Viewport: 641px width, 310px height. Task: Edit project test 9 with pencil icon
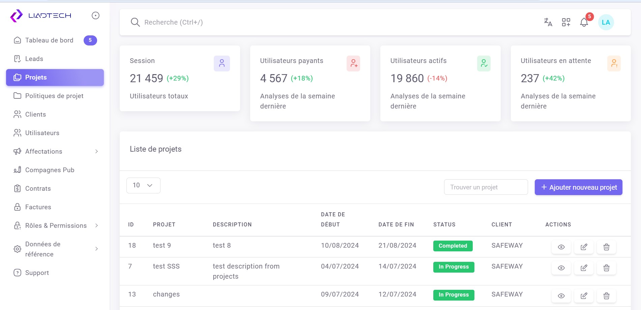pyautogui.click(x=584, y=247)
